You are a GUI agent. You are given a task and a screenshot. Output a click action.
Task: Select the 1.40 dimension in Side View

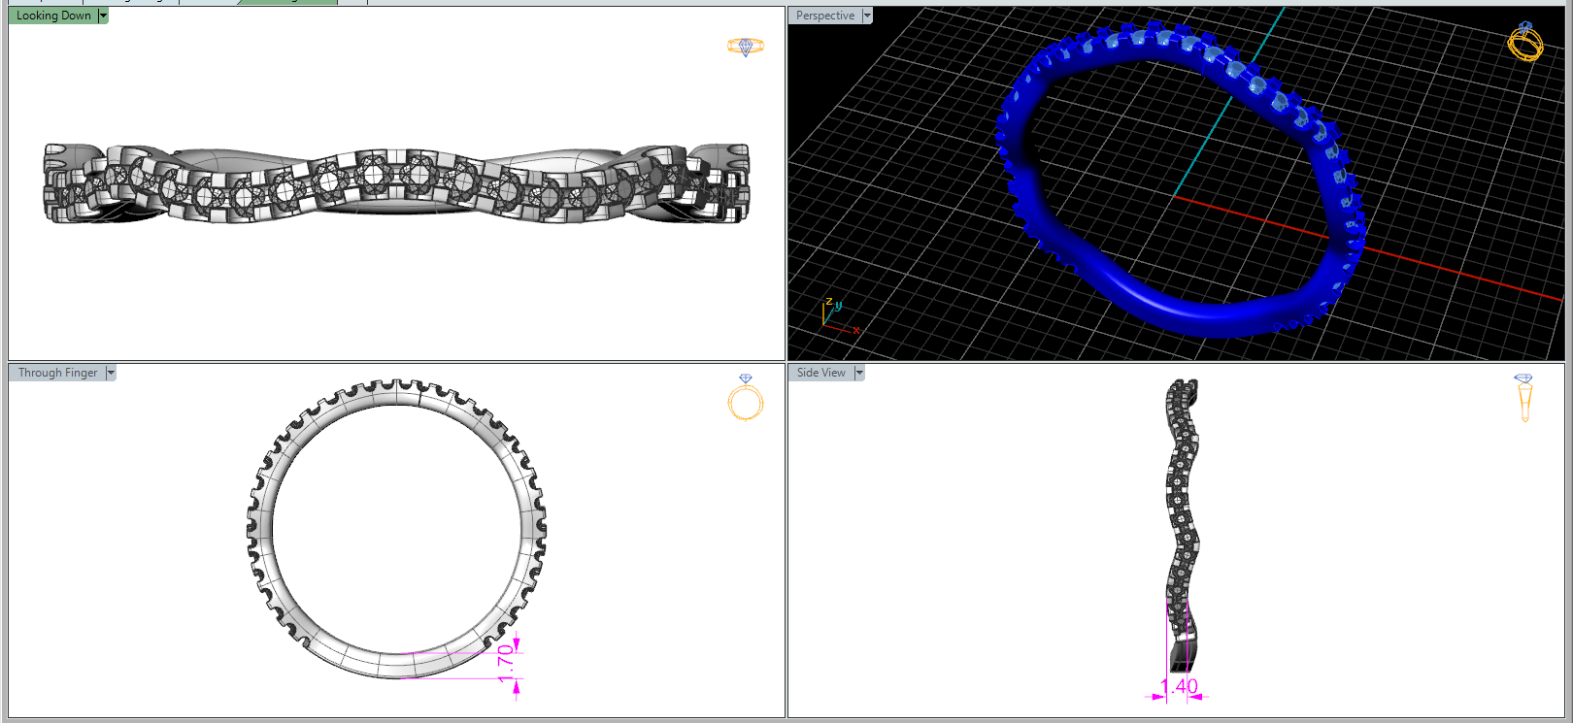point(1179,686)
